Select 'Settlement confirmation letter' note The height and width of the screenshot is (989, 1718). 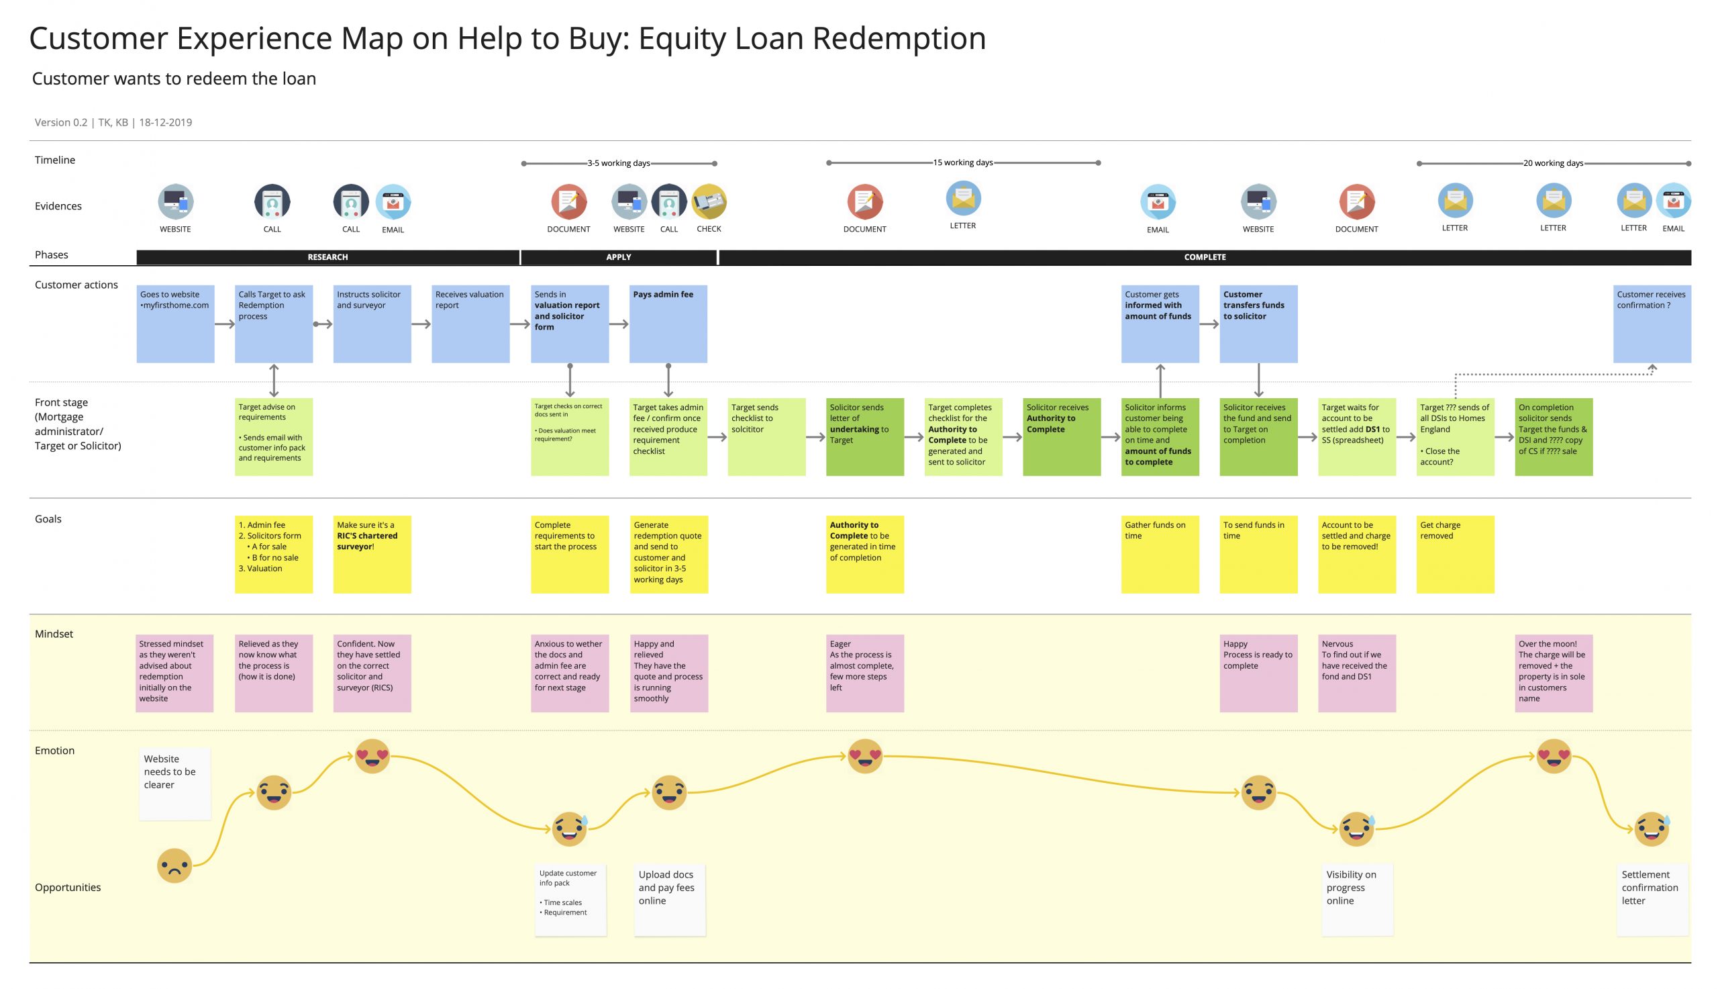tap(1652, 899)
